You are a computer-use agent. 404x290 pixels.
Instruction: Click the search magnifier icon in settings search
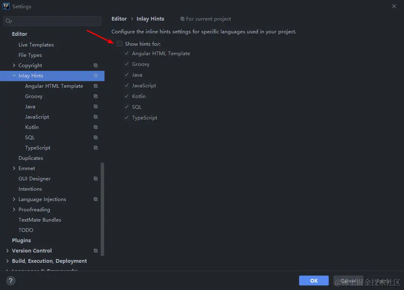pos(9,21)
